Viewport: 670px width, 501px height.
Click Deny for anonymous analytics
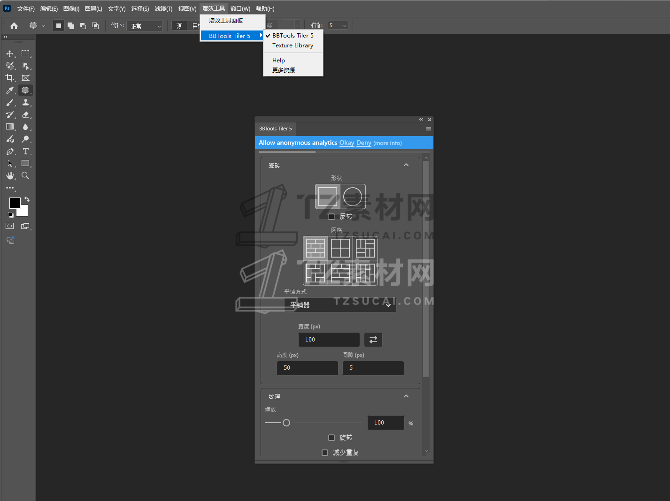(363, 143)
